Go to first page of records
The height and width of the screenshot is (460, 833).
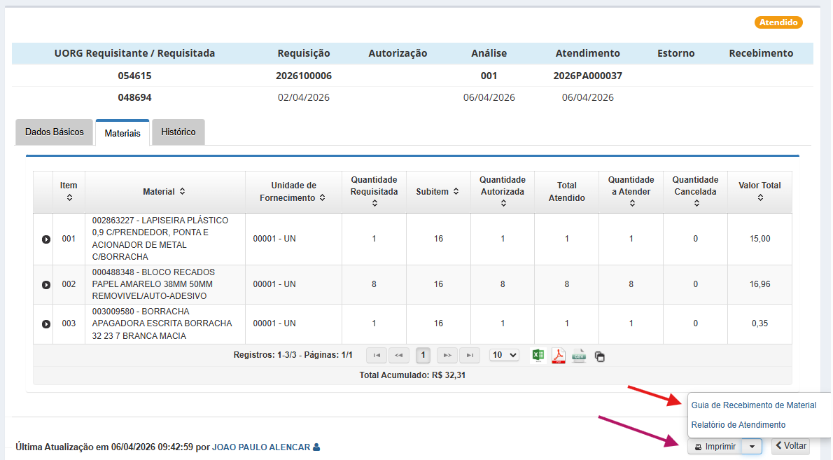[377, 356]
